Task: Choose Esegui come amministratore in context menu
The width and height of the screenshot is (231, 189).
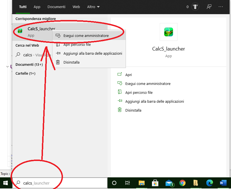Action: tap(89, 36)
